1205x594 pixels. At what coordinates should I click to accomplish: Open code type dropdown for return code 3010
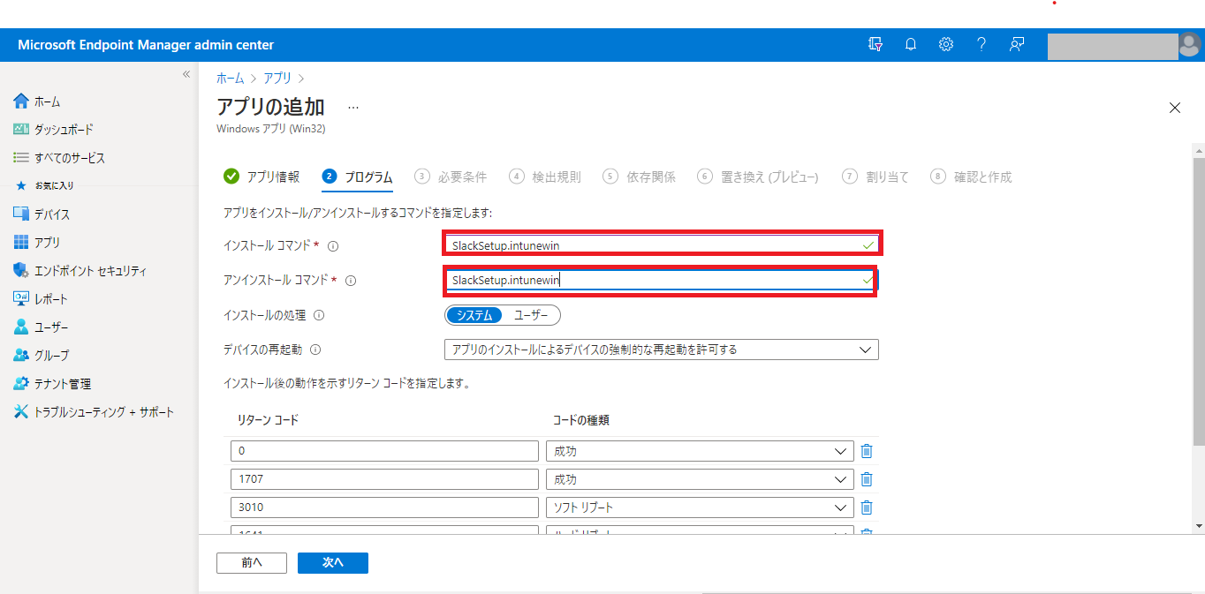[700, 508]
